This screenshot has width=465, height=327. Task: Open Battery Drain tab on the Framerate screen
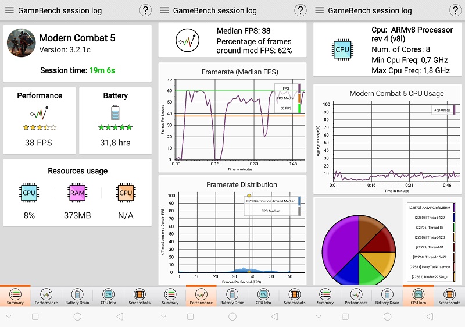pyautogui.click(x=232, y=296)
